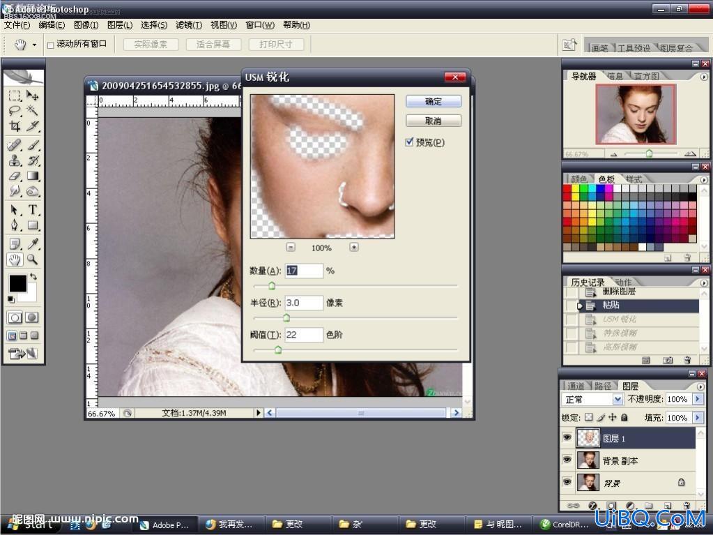Open the opacity 不透明度 slider arrow

[698, 399]
